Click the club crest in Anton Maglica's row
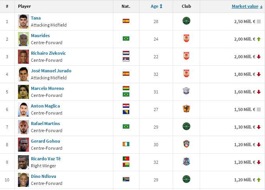 (x=186, y=109)
